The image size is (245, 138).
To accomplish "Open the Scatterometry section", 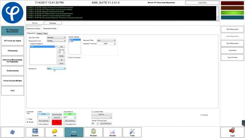I will 13,71.
